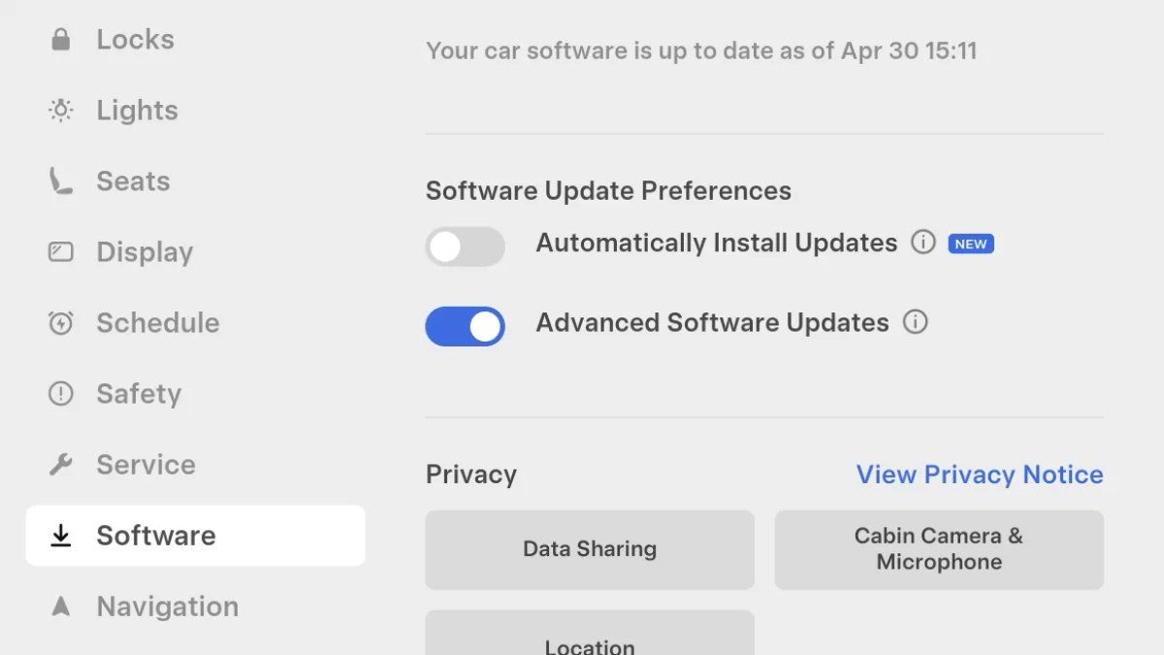This screenshot has height=655, width=1164.
Task: Click Cabin Camera & Microphone button
Action: [x=939, y=549]
